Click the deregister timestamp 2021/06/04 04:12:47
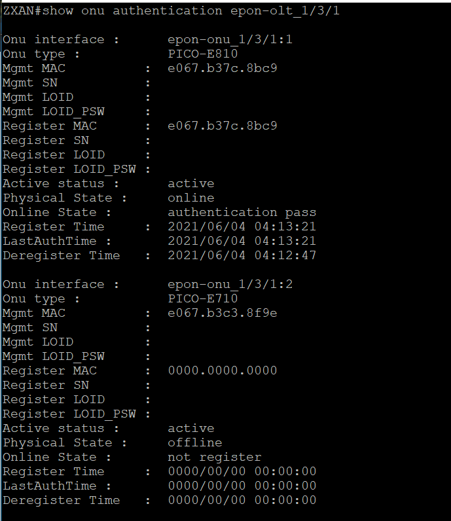The width and height of the screenshot is (451, 521). click(242, 255)
